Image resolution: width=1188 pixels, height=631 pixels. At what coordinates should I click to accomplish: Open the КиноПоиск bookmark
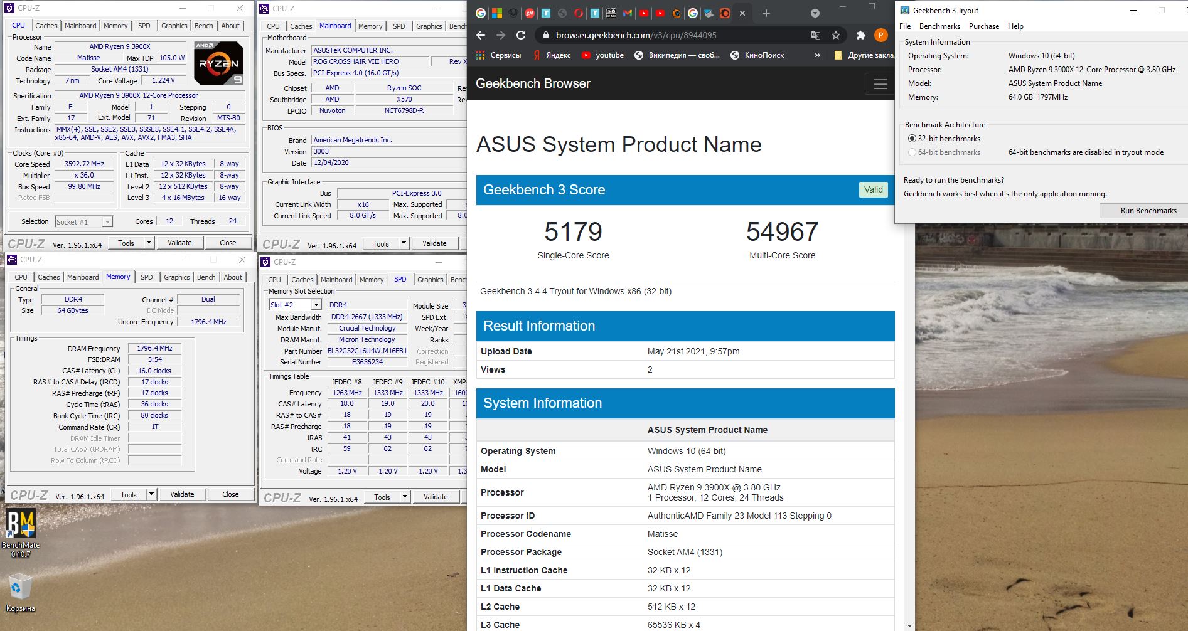point(757,55)
